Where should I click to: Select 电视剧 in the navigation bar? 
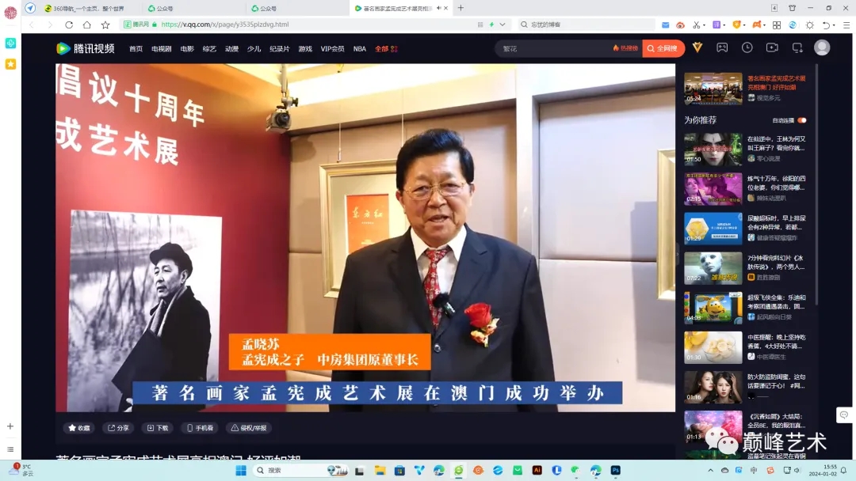coord(162,49)
